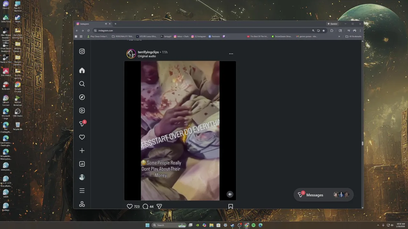408x229 pixels.
Task: Open the All Bookmarks folder
Action: (x=353, y=37)
